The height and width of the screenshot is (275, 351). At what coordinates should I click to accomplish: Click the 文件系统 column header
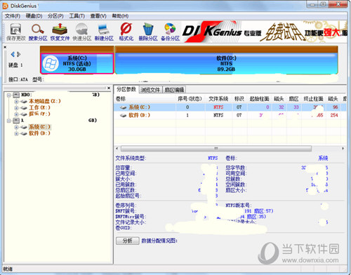coord(218,99)
